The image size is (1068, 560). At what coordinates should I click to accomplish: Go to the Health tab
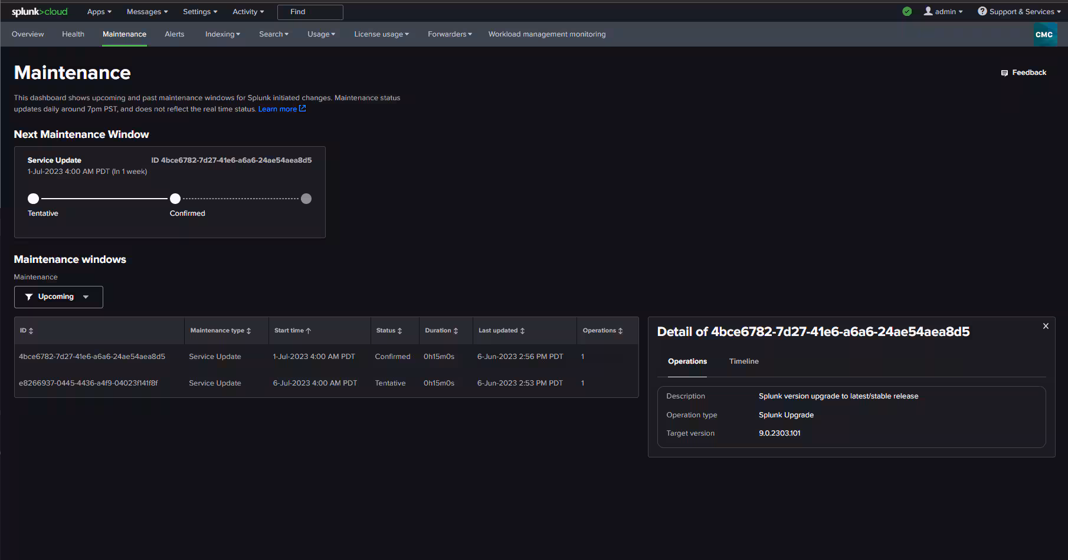click(x=73, y=34)
